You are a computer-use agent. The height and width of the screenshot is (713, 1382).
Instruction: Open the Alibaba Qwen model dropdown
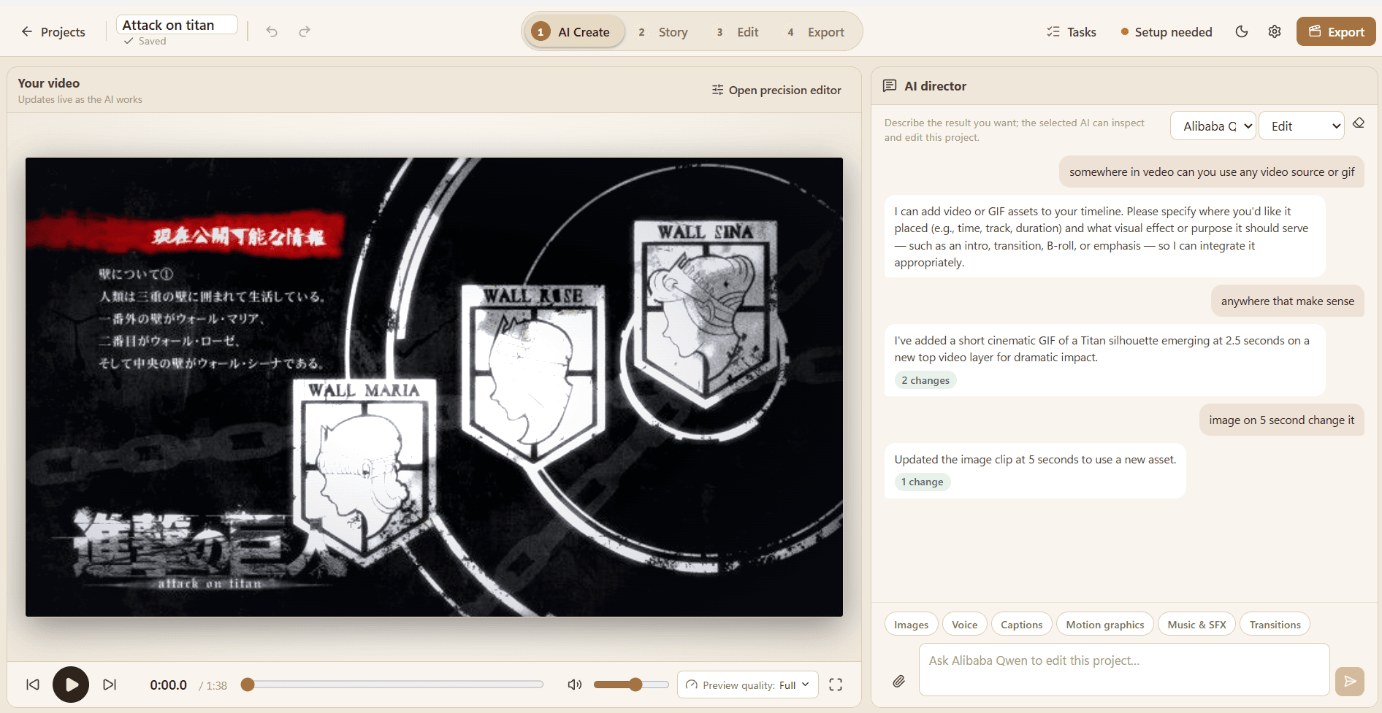point(1213,126)
